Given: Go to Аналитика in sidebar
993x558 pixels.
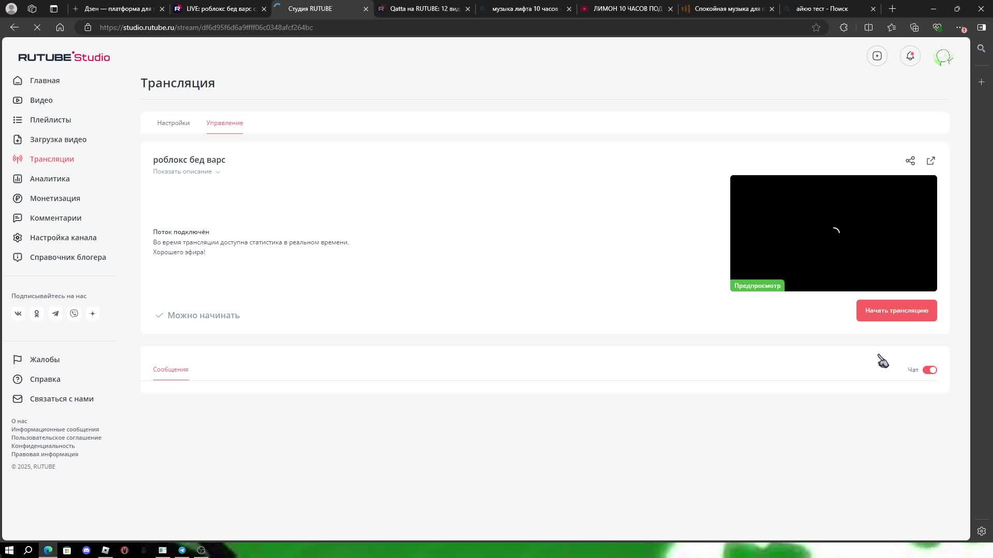Looking at the screenshot, I should (x=50, y=179).
